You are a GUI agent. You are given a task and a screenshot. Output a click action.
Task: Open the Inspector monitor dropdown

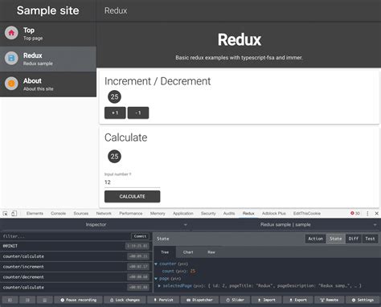pos(96,225)
